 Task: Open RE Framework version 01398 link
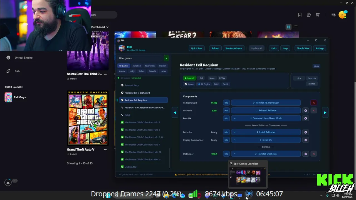214,103
